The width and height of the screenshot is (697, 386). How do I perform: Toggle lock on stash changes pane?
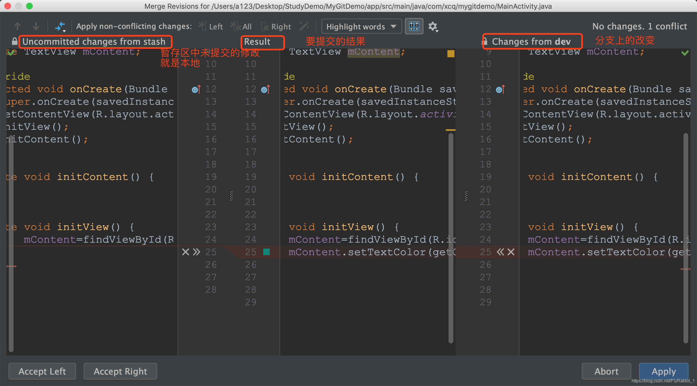pyautogui.click(x=15, y=41)
